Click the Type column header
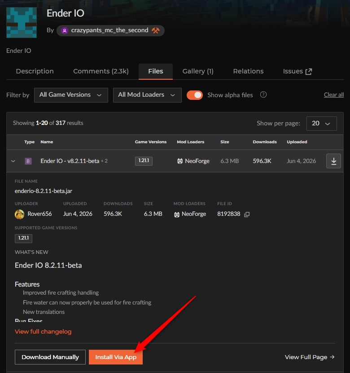The image size is (350, 373). click(x=29, y=142)
